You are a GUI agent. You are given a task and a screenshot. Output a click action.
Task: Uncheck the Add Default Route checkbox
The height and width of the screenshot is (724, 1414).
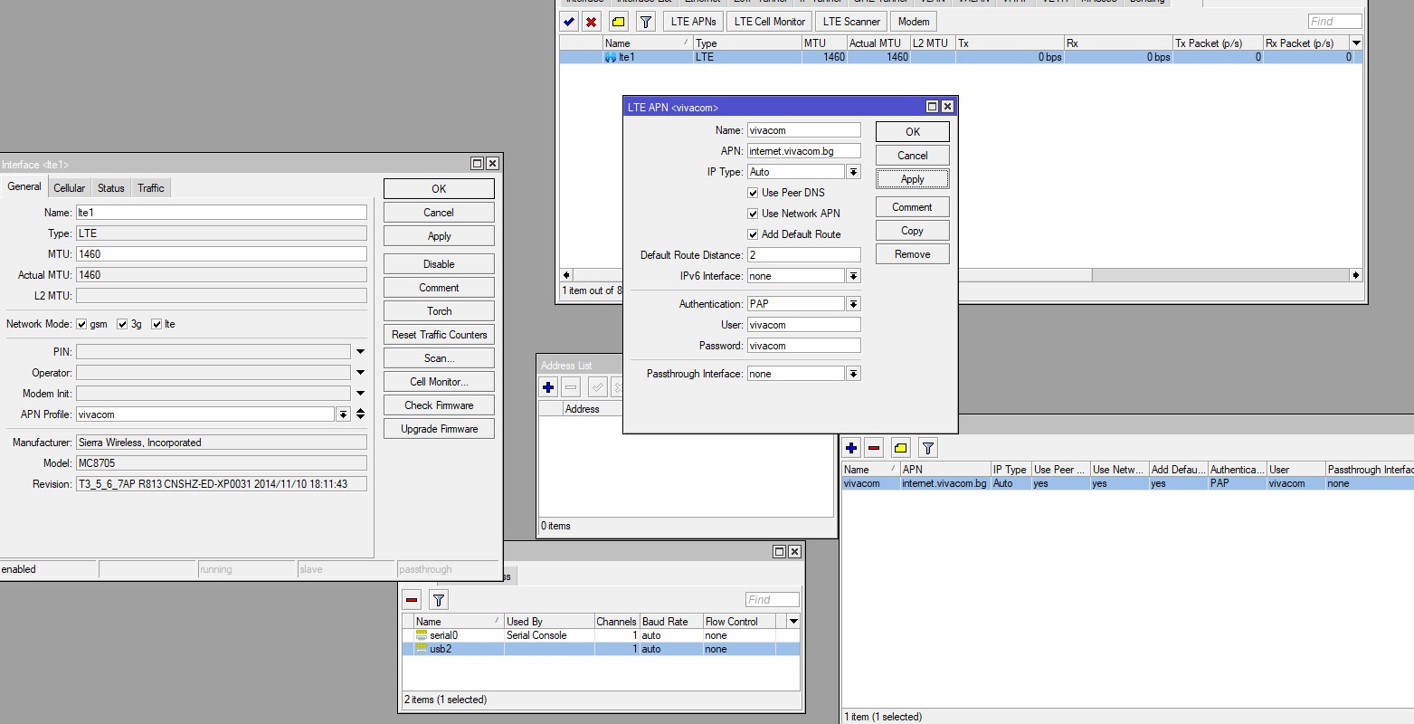(753, 234)
